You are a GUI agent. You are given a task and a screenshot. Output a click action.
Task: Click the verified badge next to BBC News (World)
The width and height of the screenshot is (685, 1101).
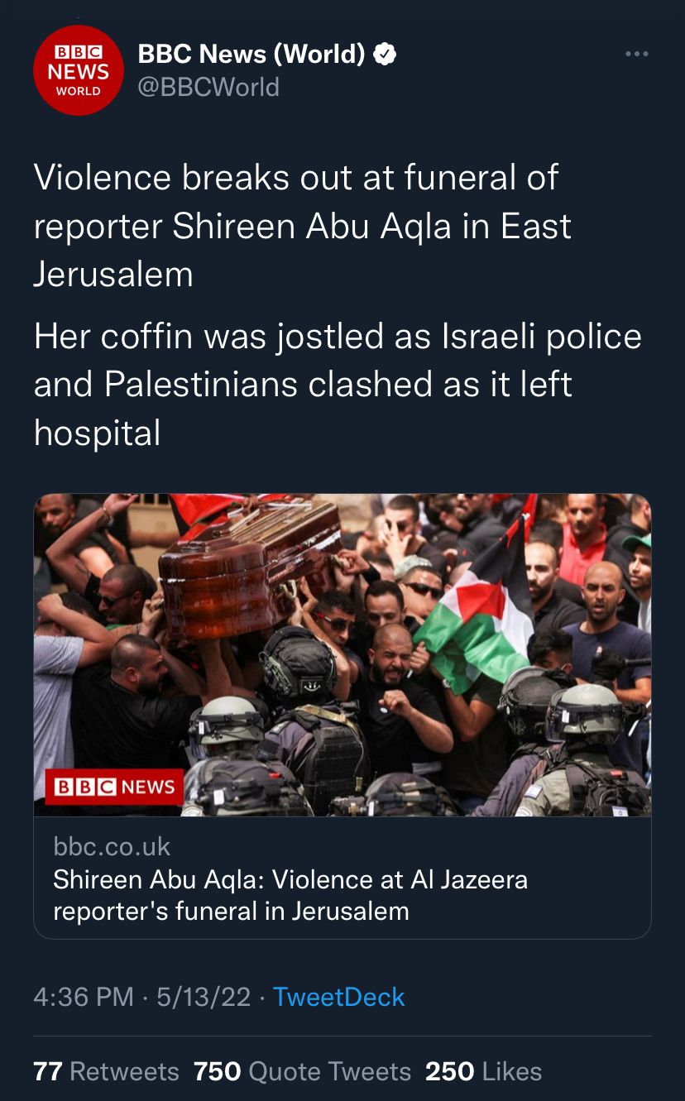pos(385,55)
